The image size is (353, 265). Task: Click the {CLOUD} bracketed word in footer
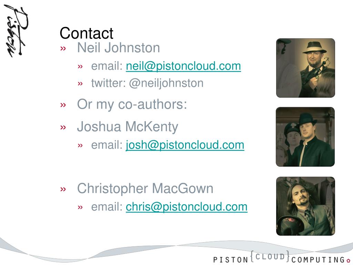click(270, 256)
